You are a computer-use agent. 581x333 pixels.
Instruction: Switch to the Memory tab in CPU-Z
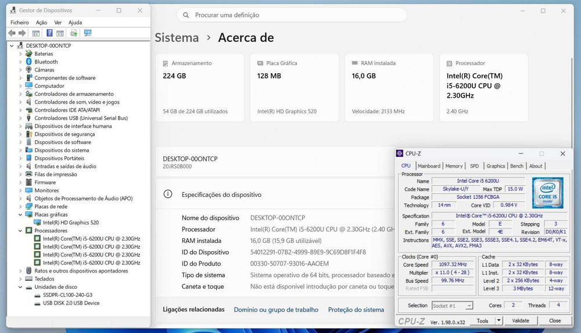(x=454, y=166)
